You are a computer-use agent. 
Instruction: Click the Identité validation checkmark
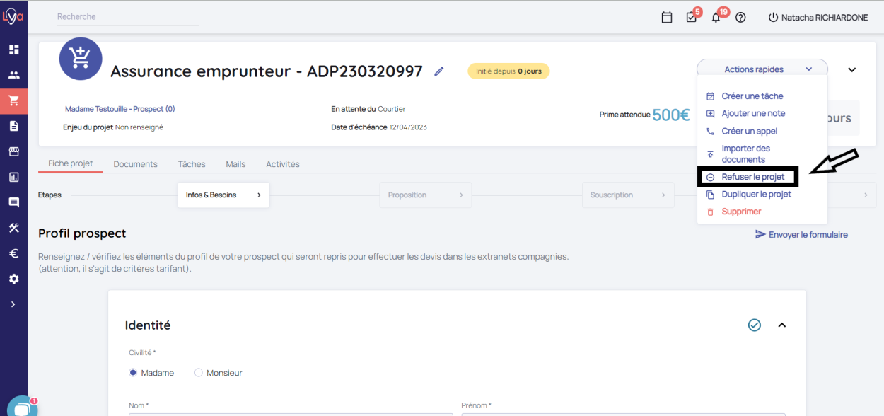(755, 325)
